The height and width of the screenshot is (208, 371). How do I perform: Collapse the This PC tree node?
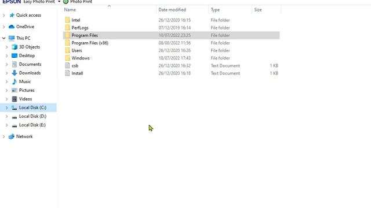click(4, 38)
